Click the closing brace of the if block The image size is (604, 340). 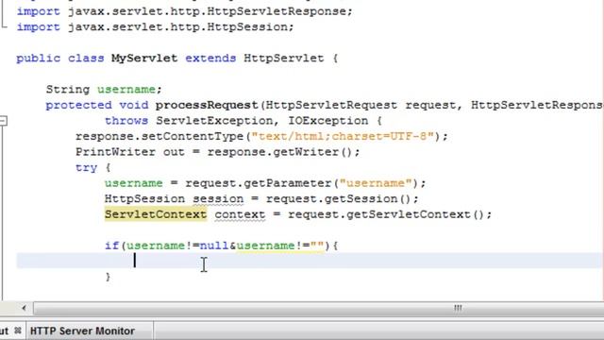pyautogui.click(x=108, y=277)
